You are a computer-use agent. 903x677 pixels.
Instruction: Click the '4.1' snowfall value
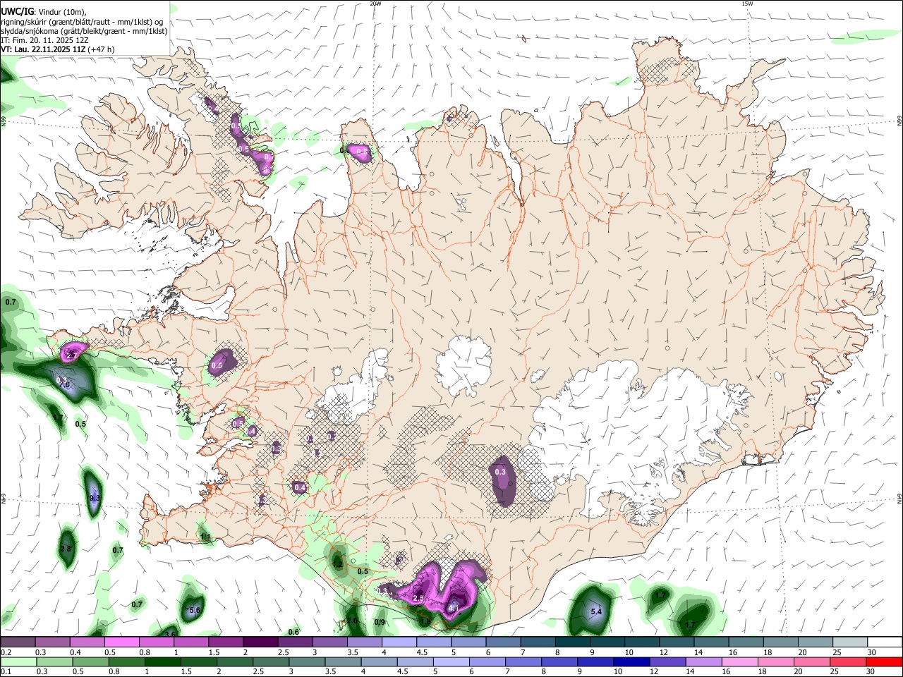[x=454, y=608]
